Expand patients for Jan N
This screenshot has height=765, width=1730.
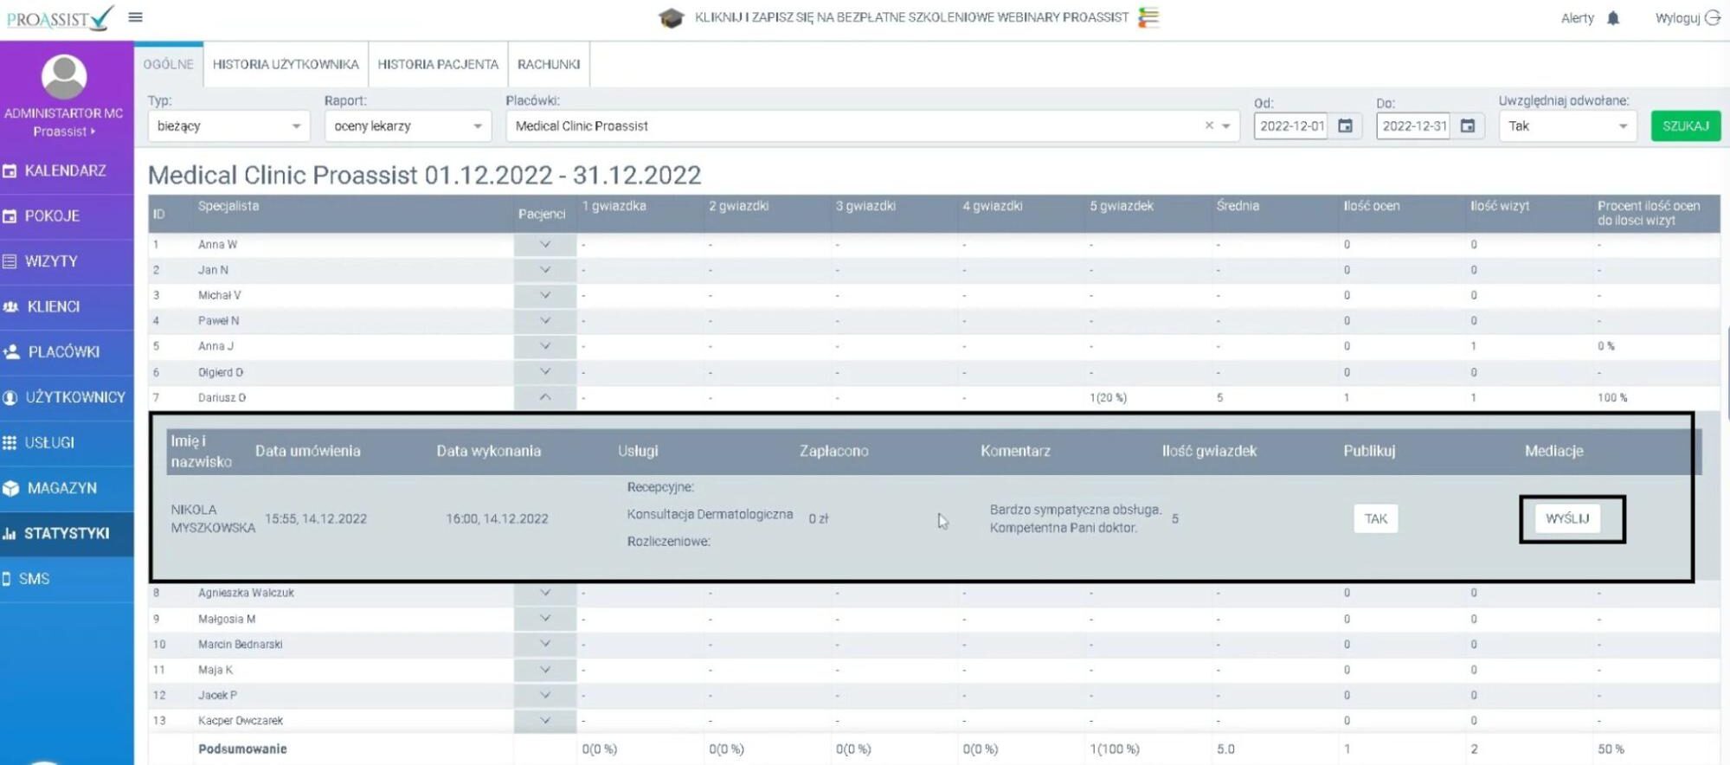tap(545, 270)
